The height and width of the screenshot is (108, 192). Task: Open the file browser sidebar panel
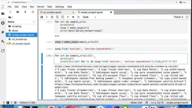3,13
